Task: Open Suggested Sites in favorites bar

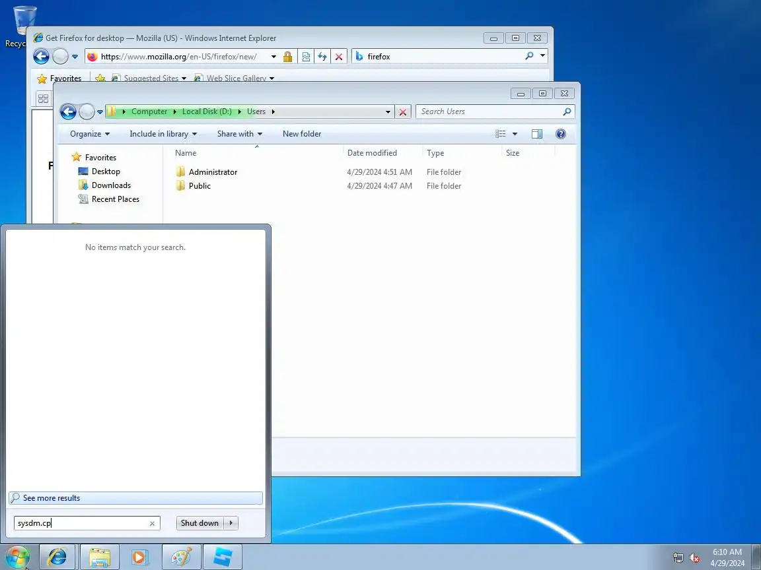Action: [x=149, y=78]
